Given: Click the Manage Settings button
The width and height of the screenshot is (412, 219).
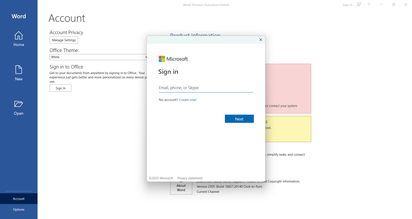Looking at the screenshot, I should click(x=64, y=40).
